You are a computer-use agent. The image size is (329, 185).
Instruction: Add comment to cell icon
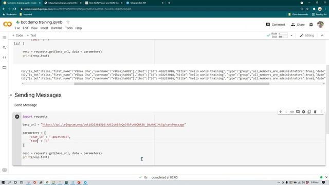[x=298, y=112]
